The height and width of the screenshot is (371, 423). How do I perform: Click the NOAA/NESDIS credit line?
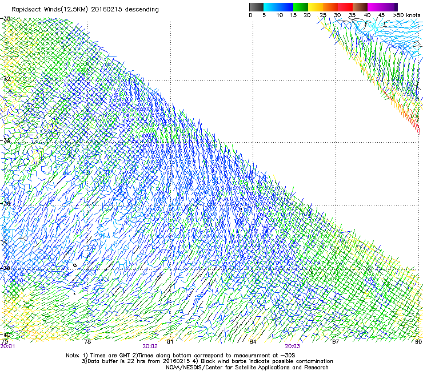[247, 368]
